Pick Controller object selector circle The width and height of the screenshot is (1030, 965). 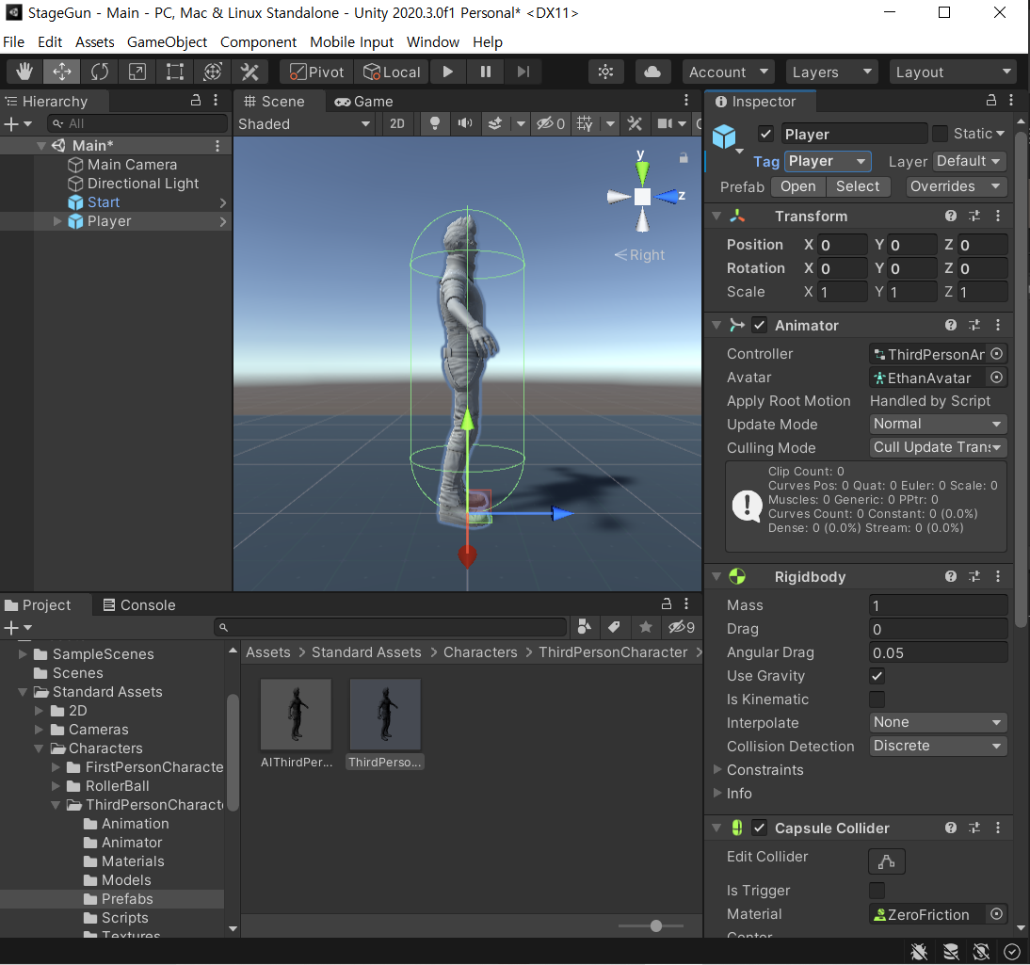point(996,354)
